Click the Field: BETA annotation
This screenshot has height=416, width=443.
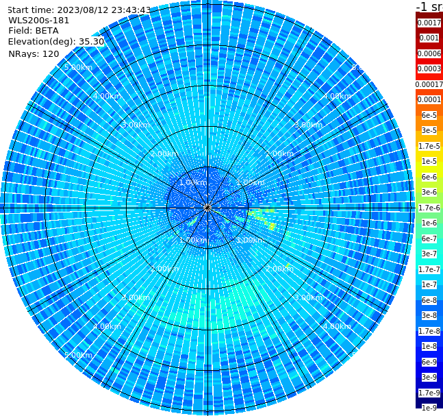[x=34, y=31]
